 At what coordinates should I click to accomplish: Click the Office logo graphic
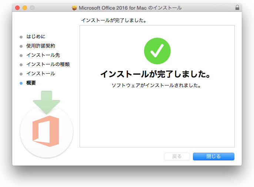pyautogui.click(x=46, y=131)
